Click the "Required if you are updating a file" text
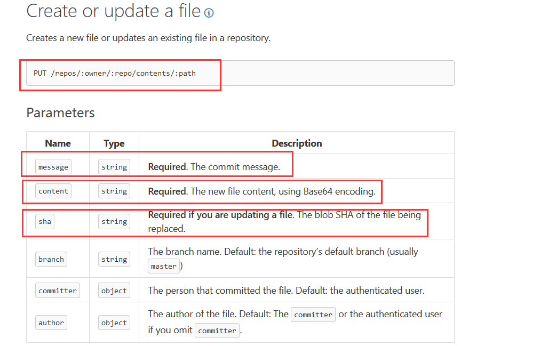The width and height of the screenshot is (556, 346). coord(220,215)
